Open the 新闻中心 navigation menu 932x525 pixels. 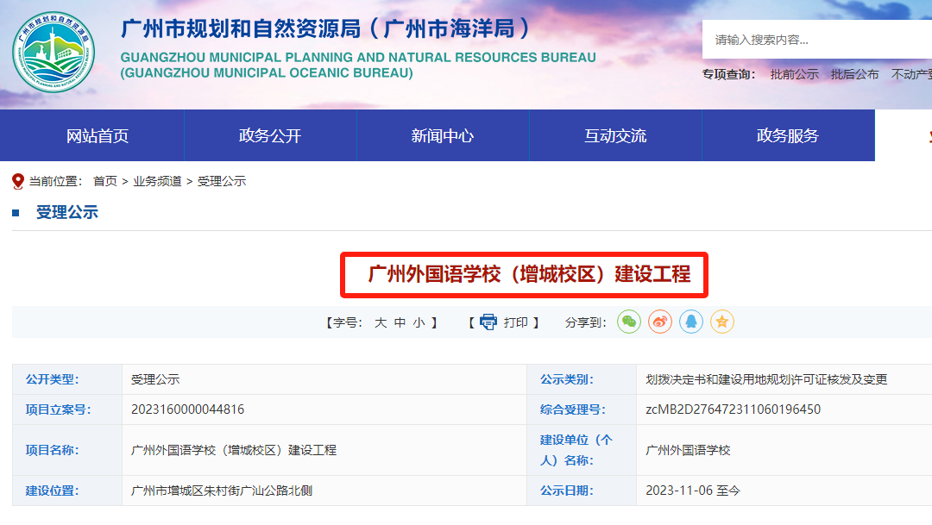442,135
